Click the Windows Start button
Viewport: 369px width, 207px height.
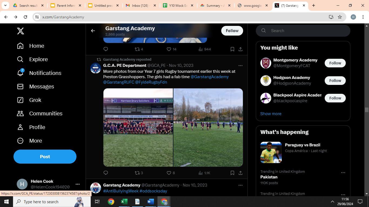coord(6,202)
